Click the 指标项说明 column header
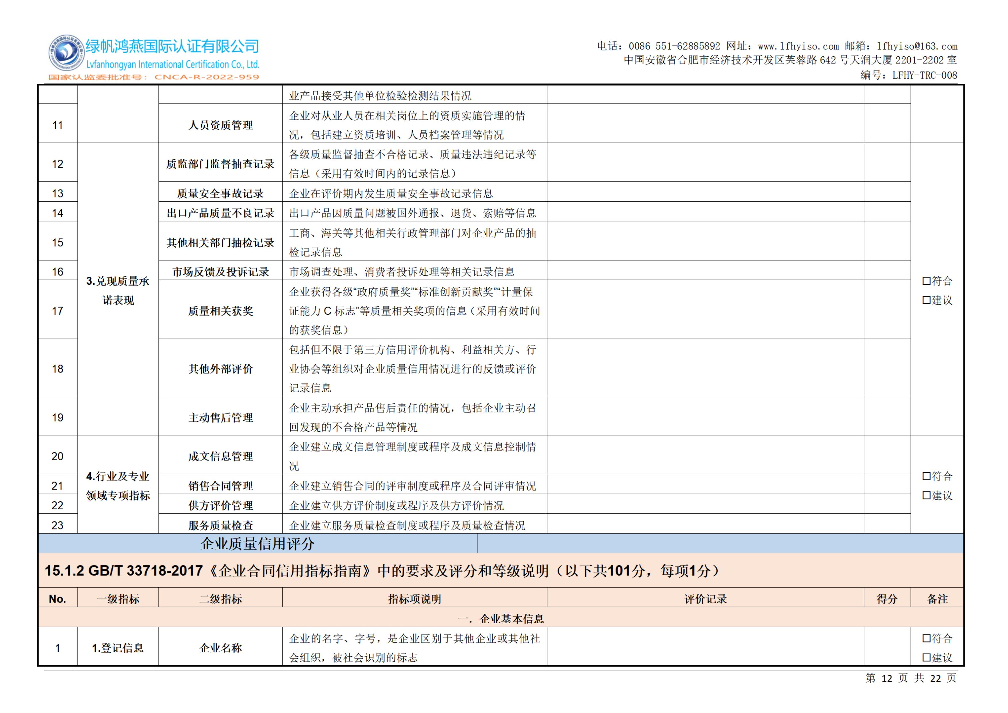The height and width of the screenshot is (713, 1008). (414, 599)
